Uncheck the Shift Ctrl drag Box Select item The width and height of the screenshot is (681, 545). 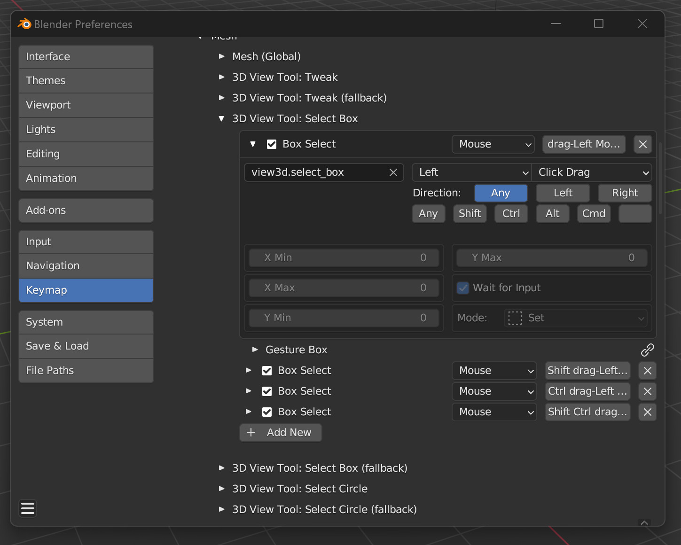267,412
